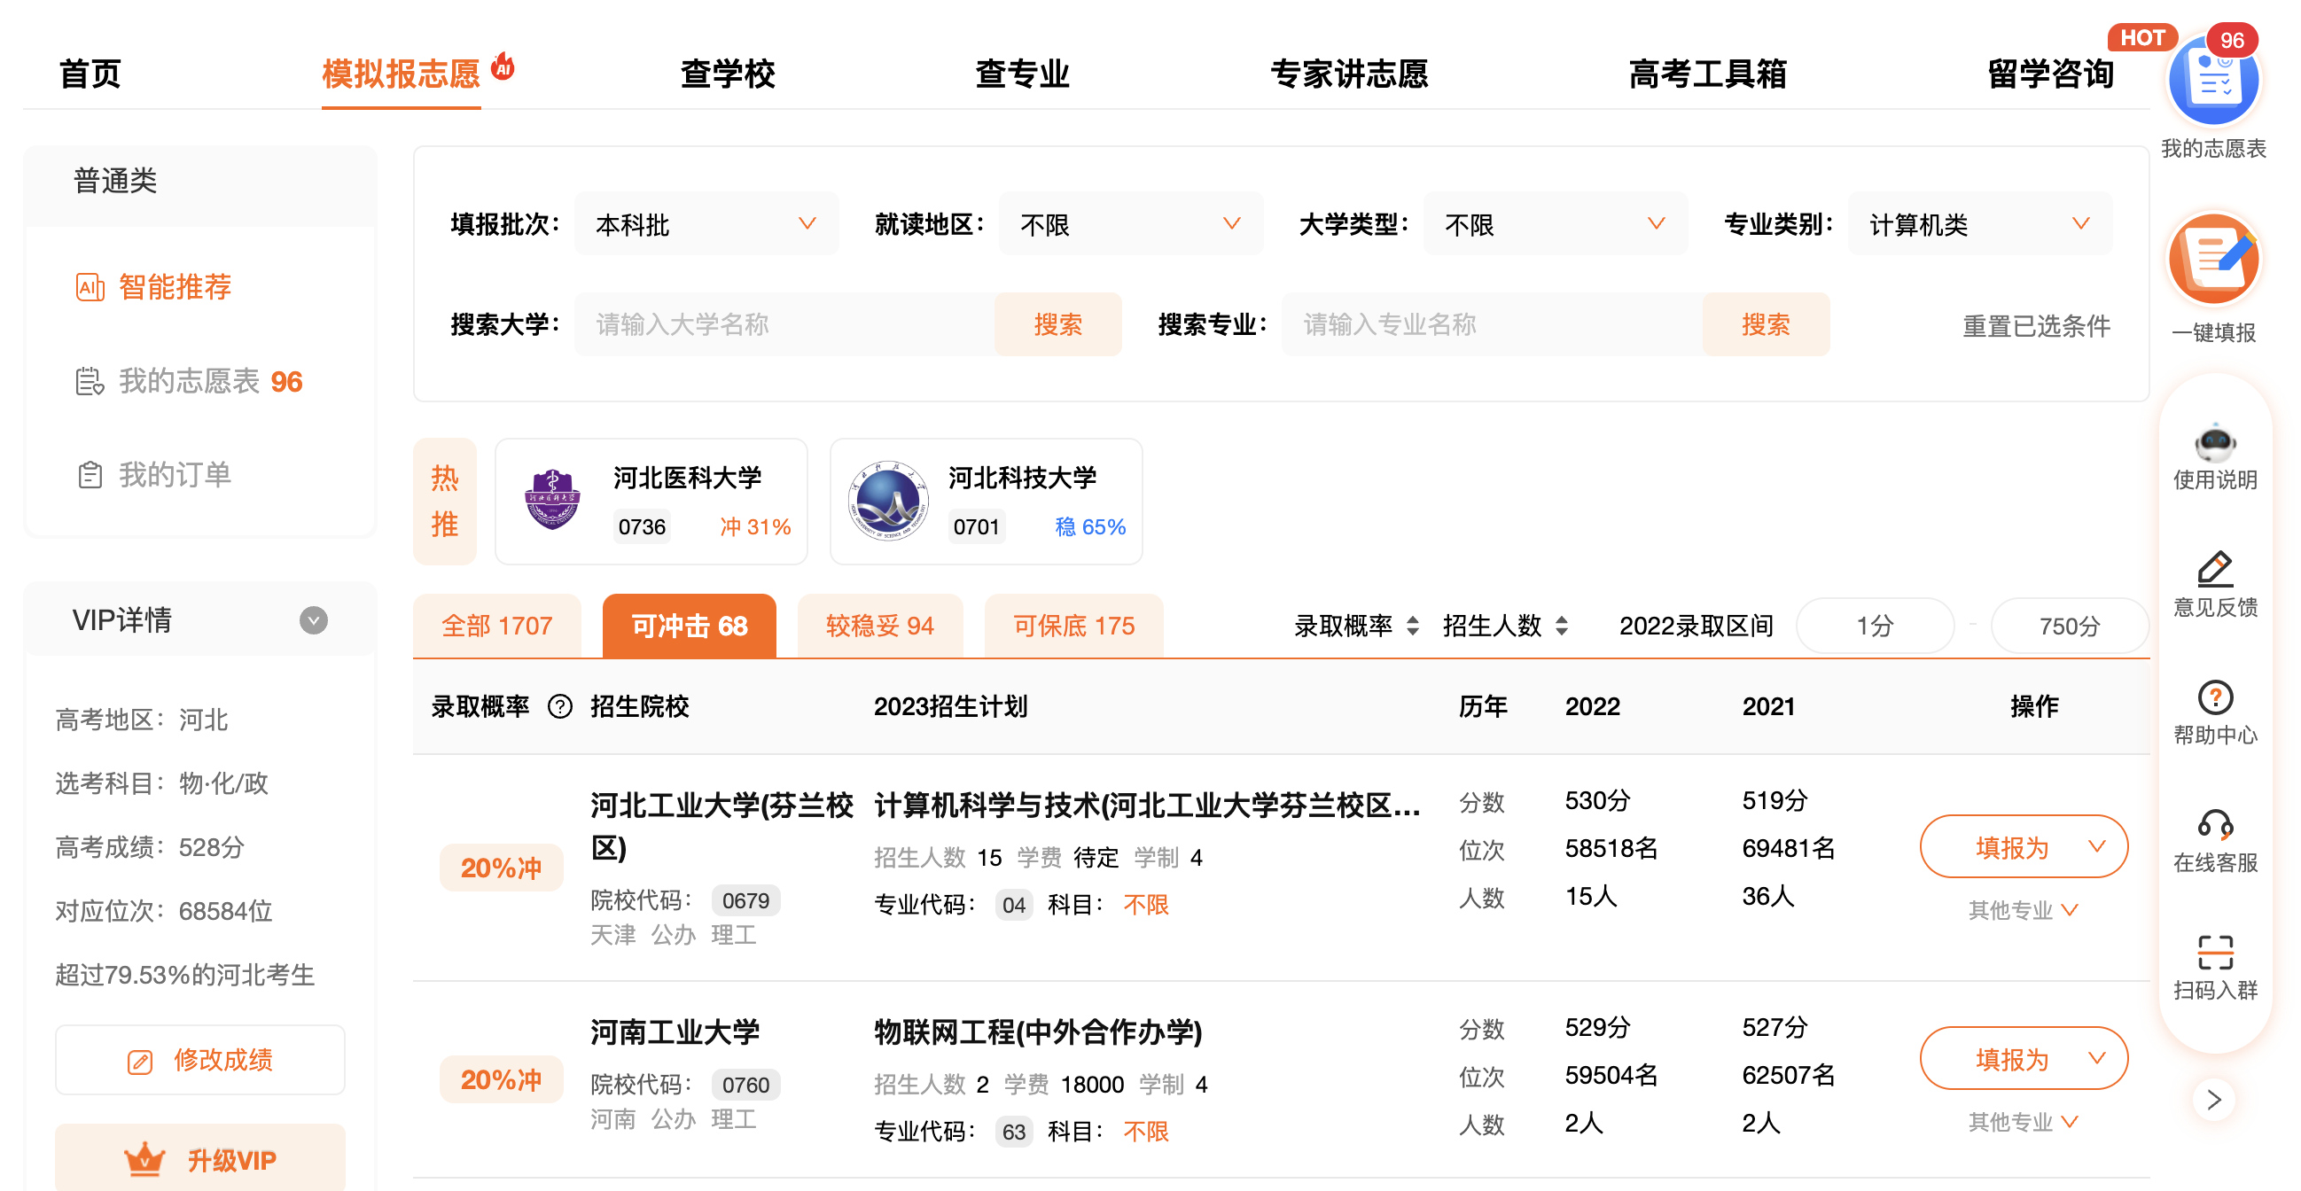Contact 在线客服 headset icon
Viewport: 2301px width, 1191px height.
(x=2214, y=825)
